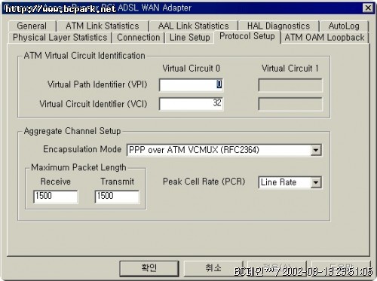Close the ADSL WAN Adapter dialog
The width and height of the screenshot is (377, 281).
click(368, 8)
